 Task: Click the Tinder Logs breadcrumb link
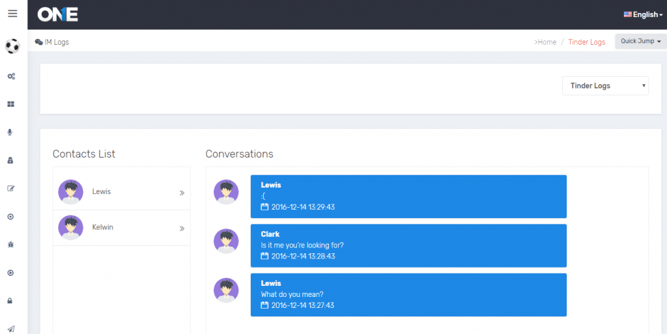[586, 42]
